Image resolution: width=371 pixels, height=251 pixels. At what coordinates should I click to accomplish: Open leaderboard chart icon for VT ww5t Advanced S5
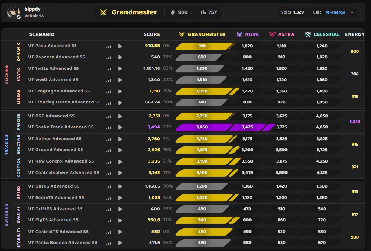click(108, 80)
